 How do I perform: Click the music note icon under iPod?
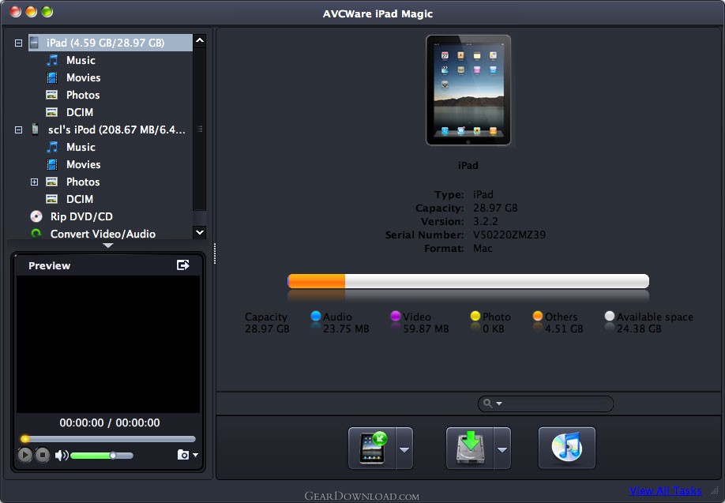[52, 147]
